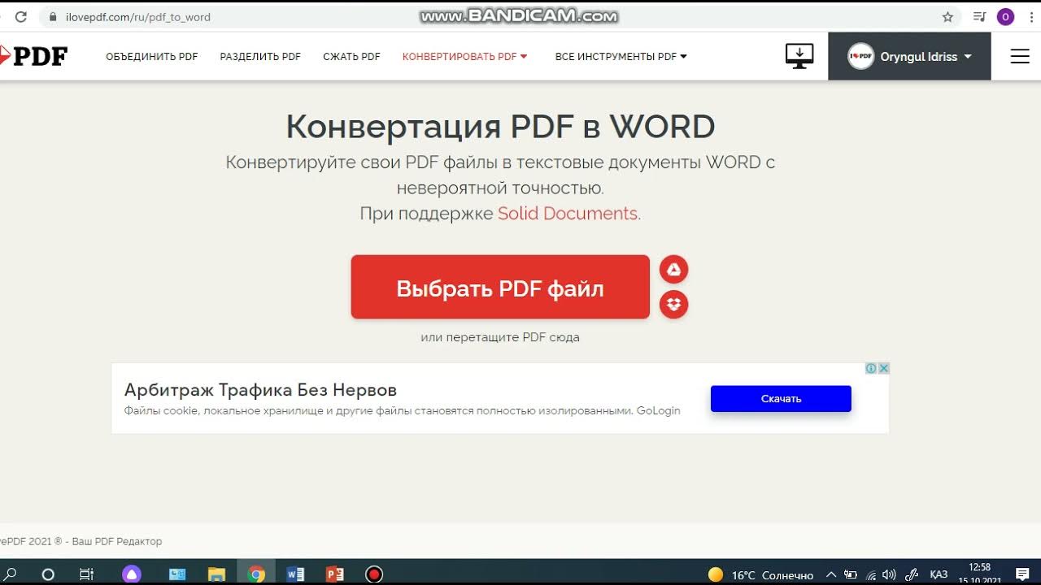Click the desktop app download icon
Screen dimensions: 1041x585
(x=799, y=56)
